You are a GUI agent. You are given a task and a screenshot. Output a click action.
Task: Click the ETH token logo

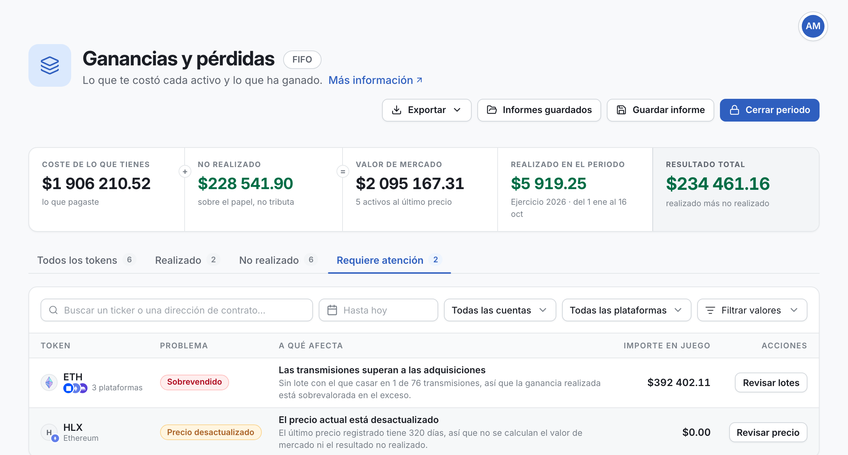tap(49, 382)
